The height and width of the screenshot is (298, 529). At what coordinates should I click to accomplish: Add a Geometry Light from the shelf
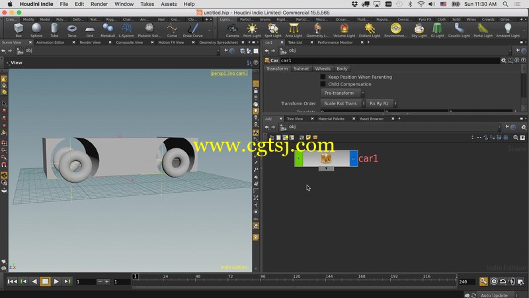(317, 30)
